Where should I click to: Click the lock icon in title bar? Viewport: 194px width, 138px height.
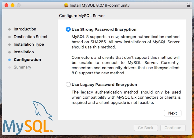pyautogui.click(x=188, y=5)
